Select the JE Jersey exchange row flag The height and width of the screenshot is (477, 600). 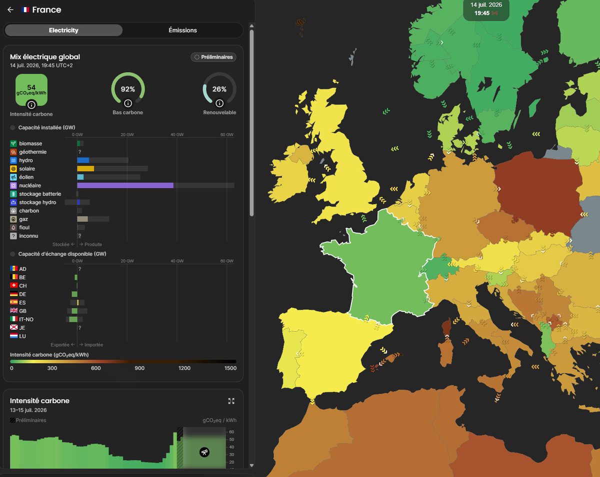pyautogui.click(x=13, y=328)
